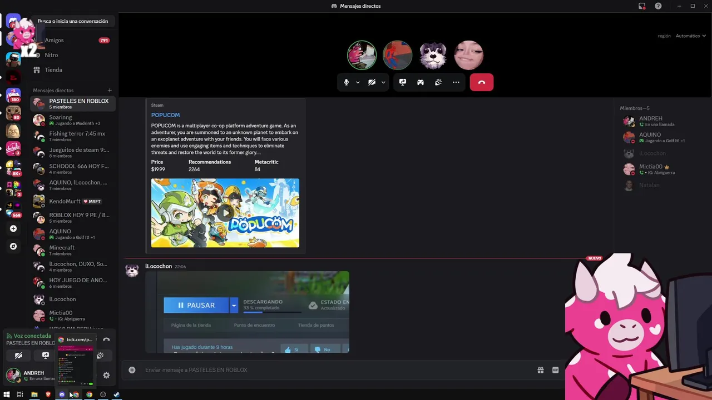Open the attachment plus button
The image size is (712, 400).
coord(132,370)
